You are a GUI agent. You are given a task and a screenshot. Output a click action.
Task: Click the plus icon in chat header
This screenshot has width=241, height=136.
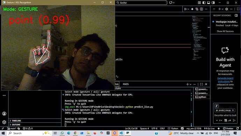tap(219, 9)
